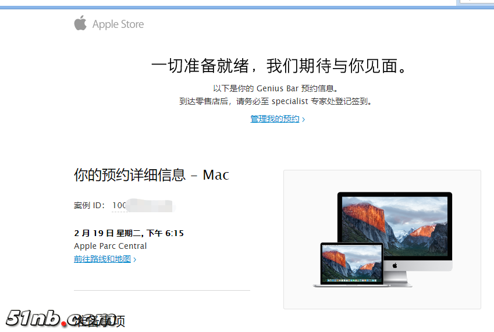This screenshot has height=332, width=494.
Task: Click the Apple logo on the iMac chin
Action: pos(395,266)
